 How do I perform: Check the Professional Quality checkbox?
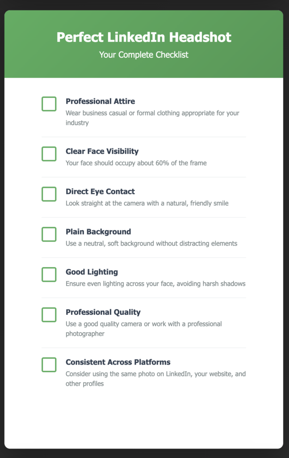pos(49,315)
